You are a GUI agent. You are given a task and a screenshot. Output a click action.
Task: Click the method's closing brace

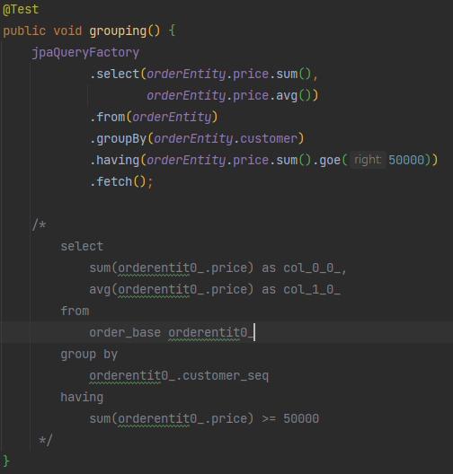(x=6, y=462)
